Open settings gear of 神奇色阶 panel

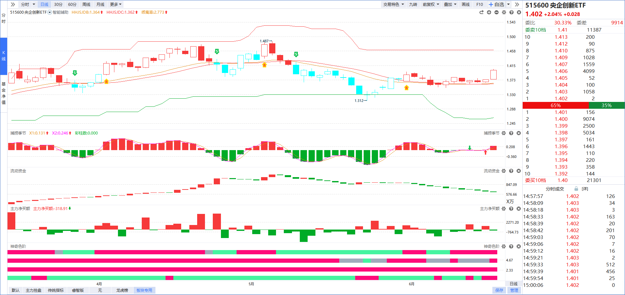(504, 246)
